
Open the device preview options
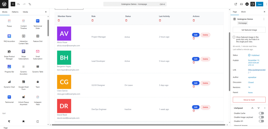241,4
